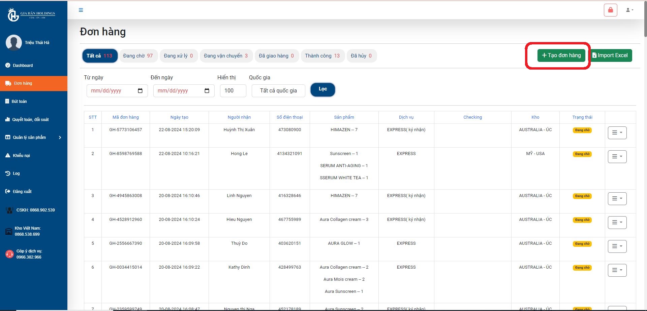647x311 pixels.
Task: Click the CSKH phone contact icon
Action: coord(9,210)
